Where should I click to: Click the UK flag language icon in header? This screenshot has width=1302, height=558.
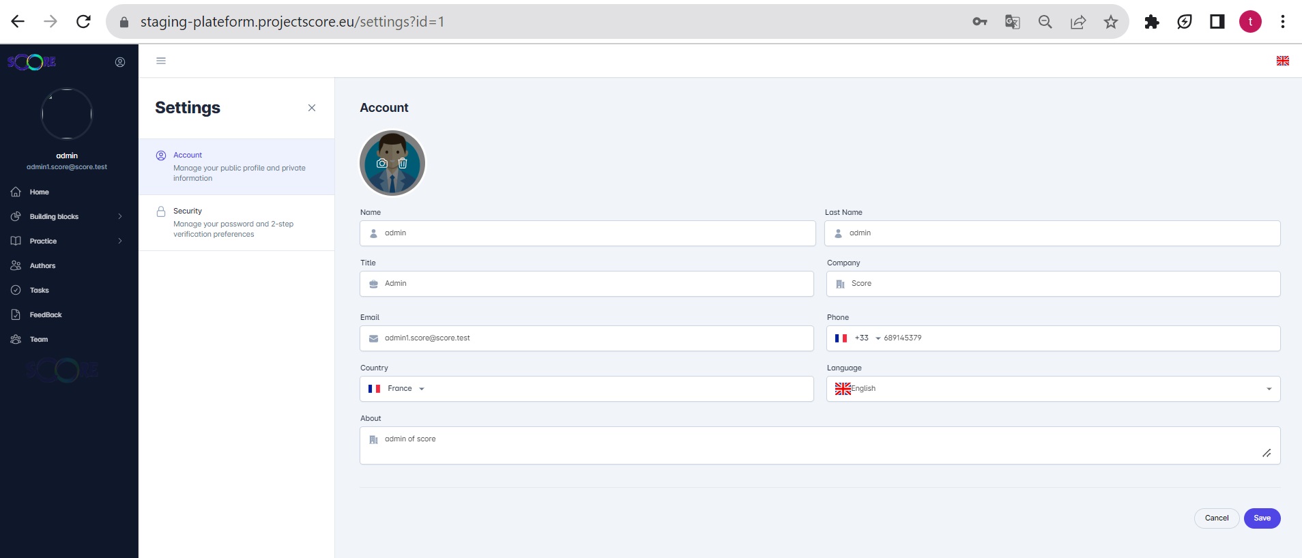pyautogui.click(x=1282, y=61)
